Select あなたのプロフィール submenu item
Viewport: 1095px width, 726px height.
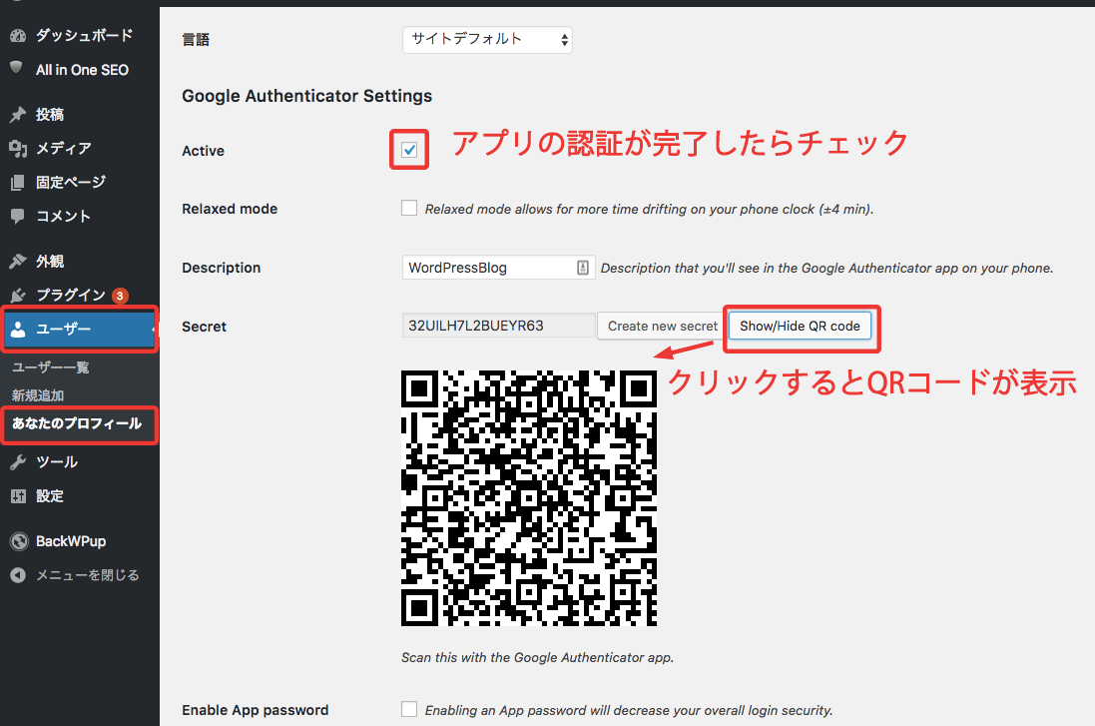click(76, 424)
